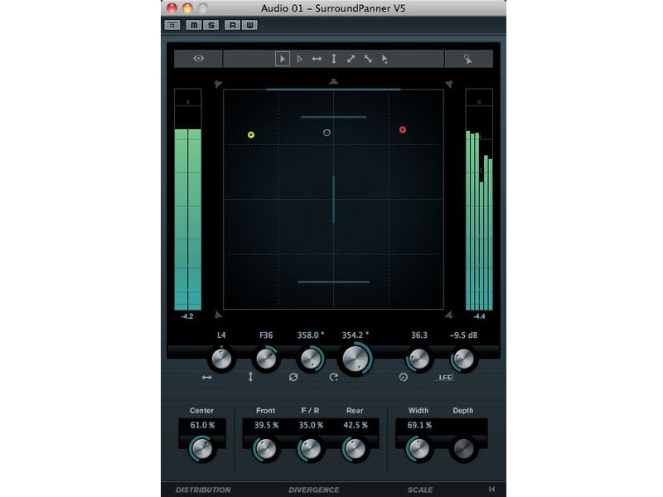Viewport: 663px width, 497px height.
Task: Open the zoom magnifier tool
Action: tap(467, 58)
